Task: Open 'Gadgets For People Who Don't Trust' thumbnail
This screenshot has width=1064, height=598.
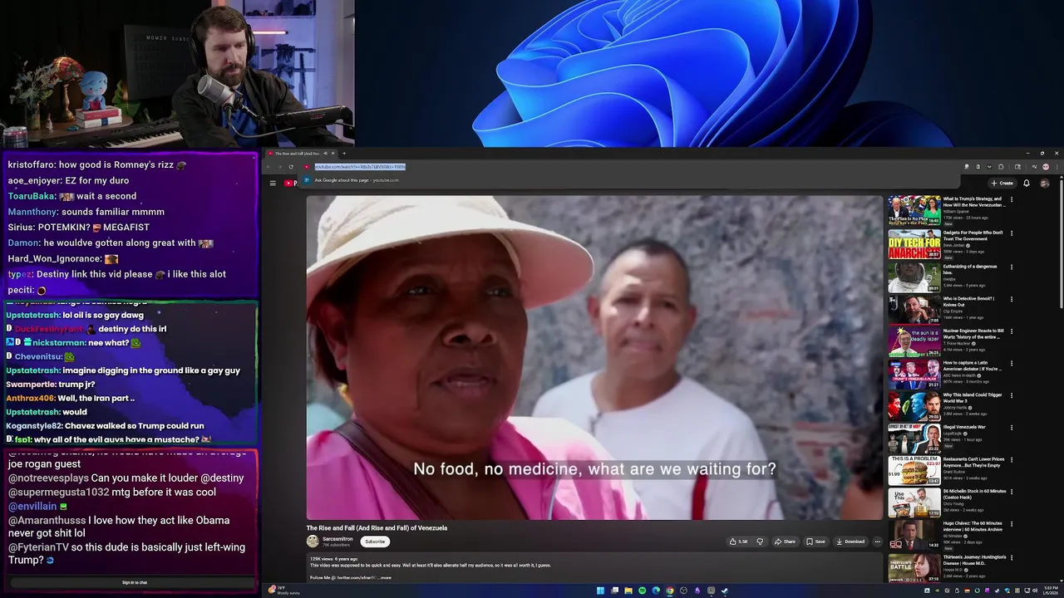Action: (x=914, y=244)
